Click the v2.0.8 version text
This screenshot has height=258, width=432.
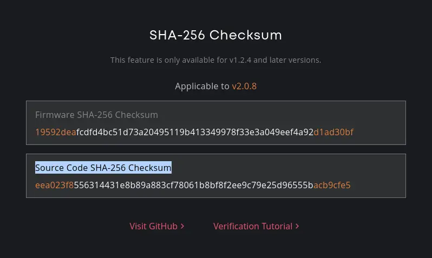(244, 86)
